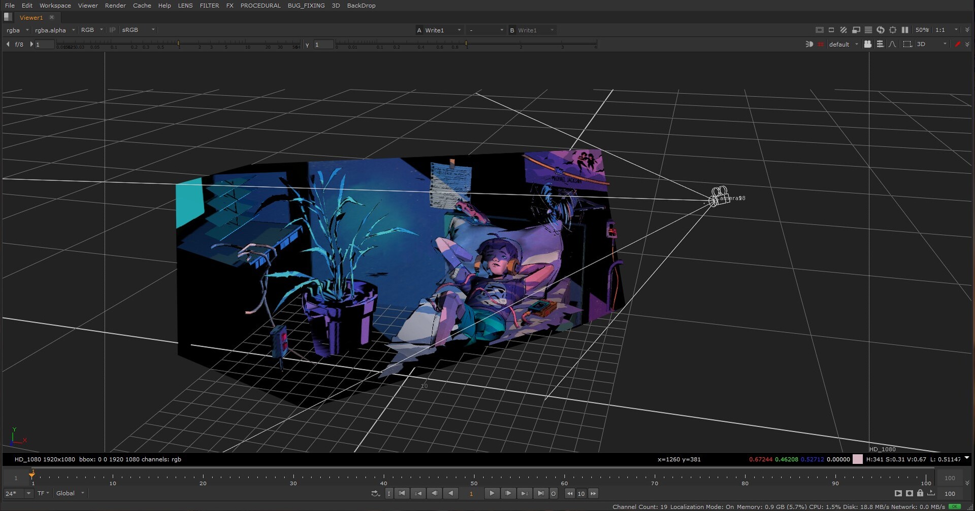This screenshot has height=511, width=975.
Task: Lock the viewer to the camera icon
Action: pyautogui.click(x=868, y=44)
